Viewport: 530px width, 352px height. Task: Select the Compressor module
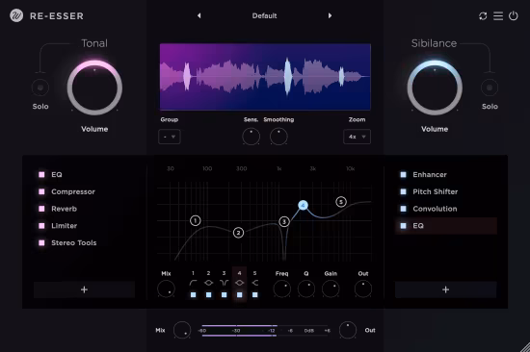(x=73, y=191)
